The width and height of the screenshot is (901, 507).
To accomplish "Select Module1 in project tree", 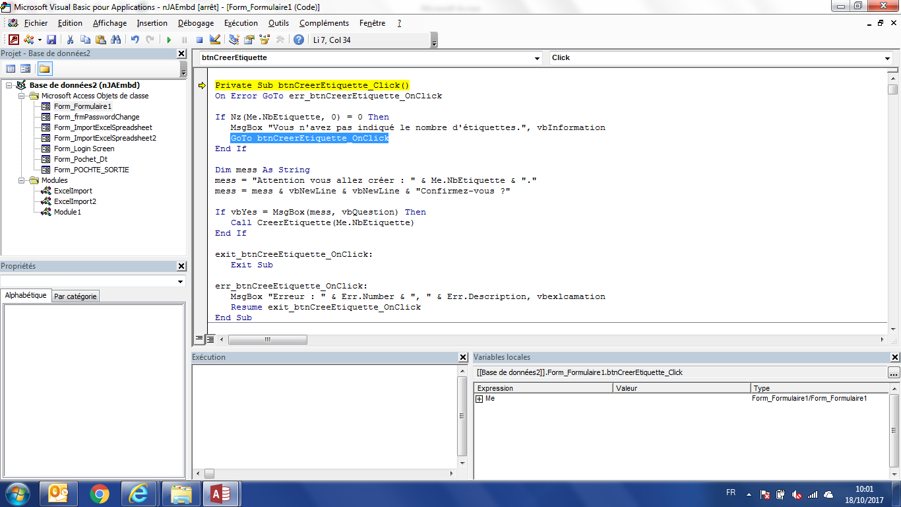I will (67, 212).
